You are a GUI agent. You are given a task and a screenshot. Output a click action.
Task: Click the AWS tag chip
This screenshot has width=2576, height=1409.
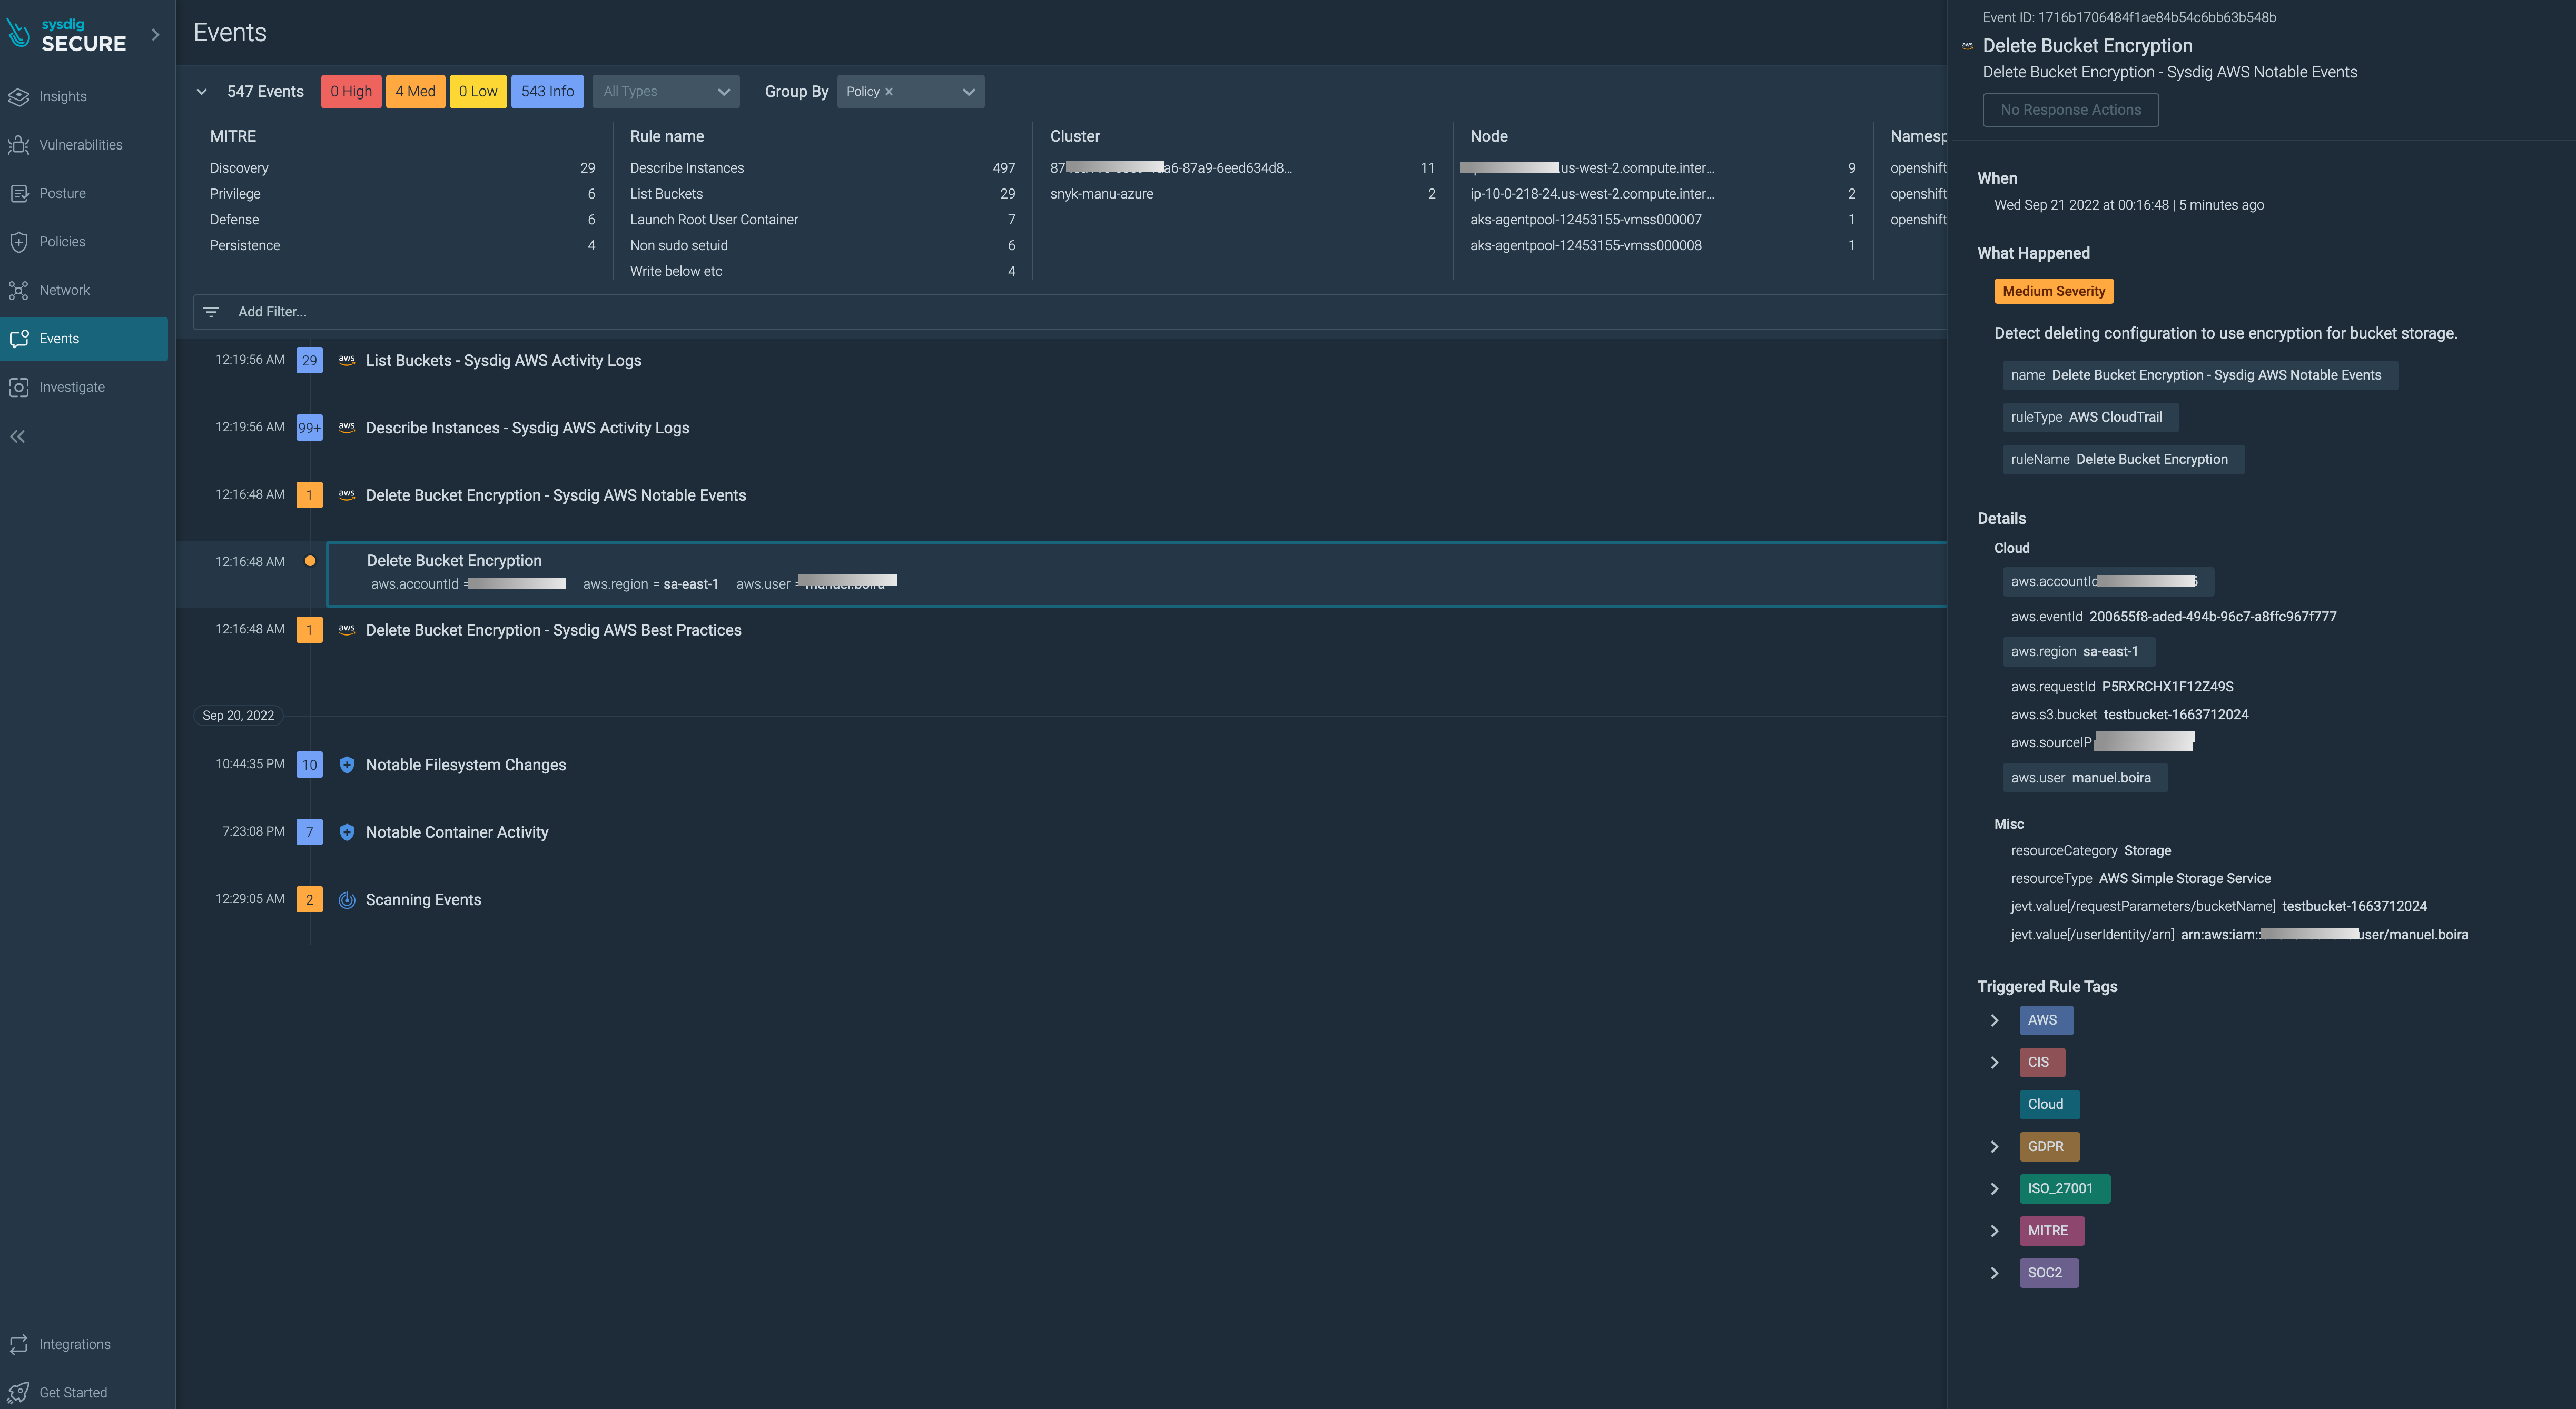point(2046,1020)
